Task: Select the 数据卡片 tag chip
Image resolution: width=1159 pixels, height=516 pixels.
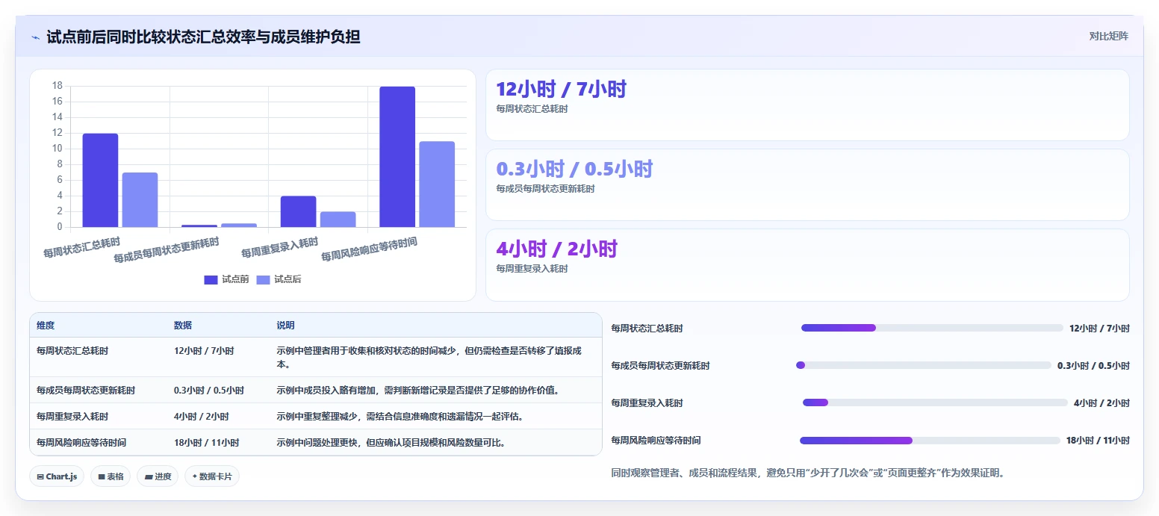Action: [212, 476]
